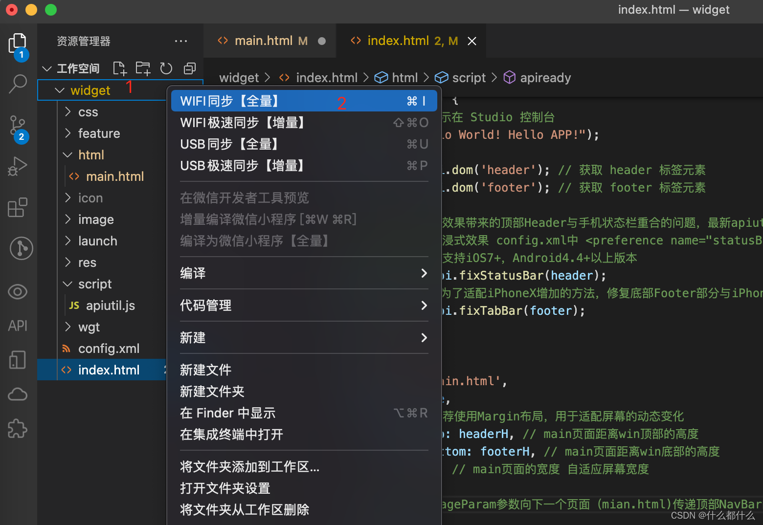This screenshot has width=763, height=525.
Task: Open the cloud icon in activity bar
Action: 18,394
